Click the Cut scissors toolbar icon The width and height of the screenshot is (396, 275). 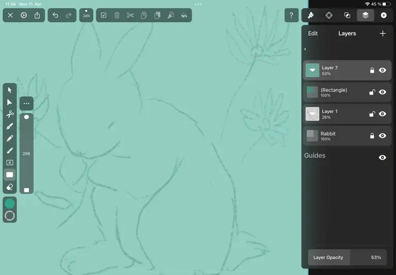pos(130,15)
